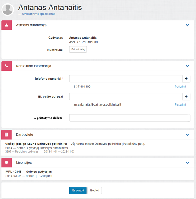Focus the Telefono numeriai input field
This screenshot has height=199, width=196.
click(125, 79)
